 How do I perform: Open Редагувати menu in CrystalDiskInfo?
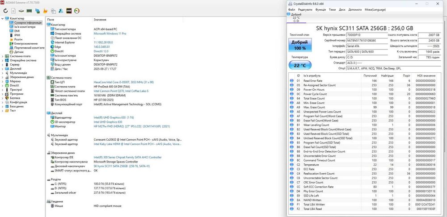[x=305, y=9]
